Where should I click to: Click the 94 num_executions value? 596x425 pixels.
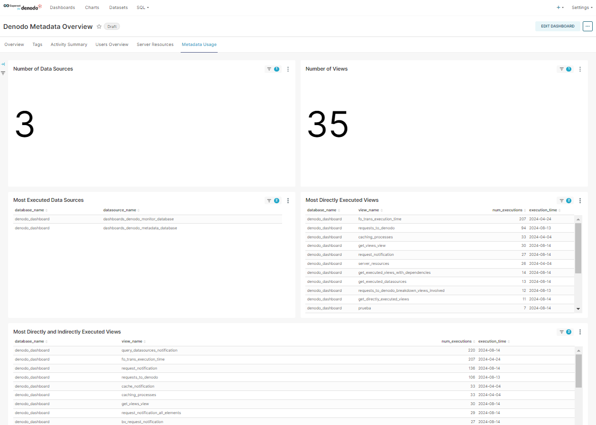523,228
